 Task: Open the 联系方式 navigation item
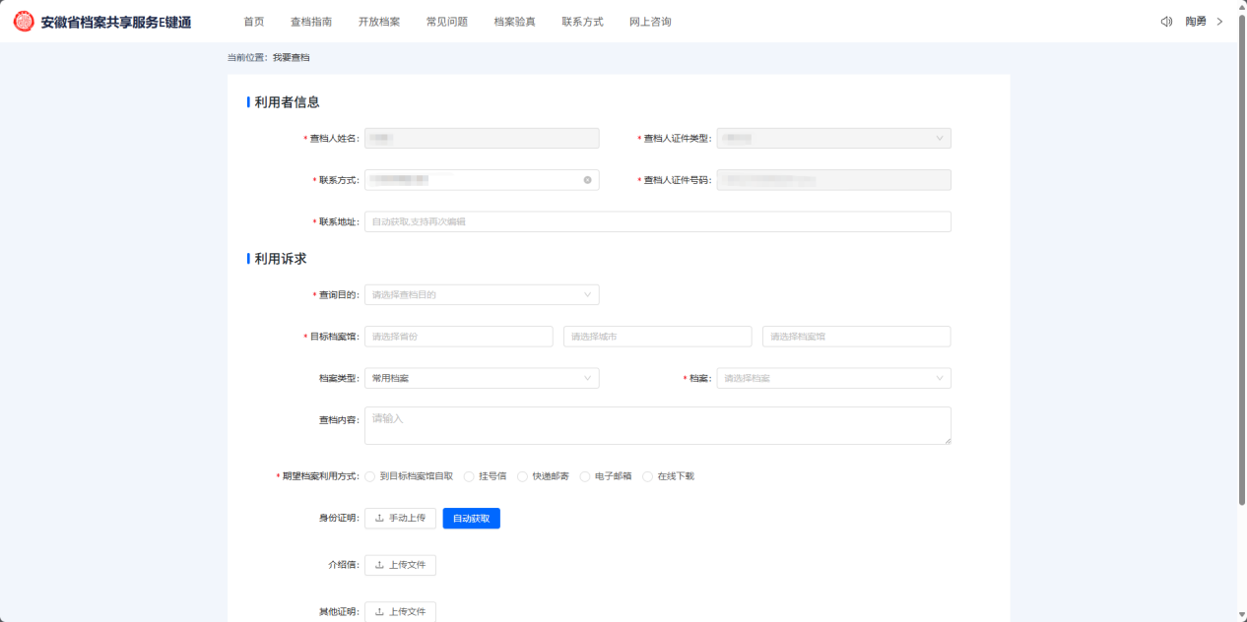pos(583,22)
